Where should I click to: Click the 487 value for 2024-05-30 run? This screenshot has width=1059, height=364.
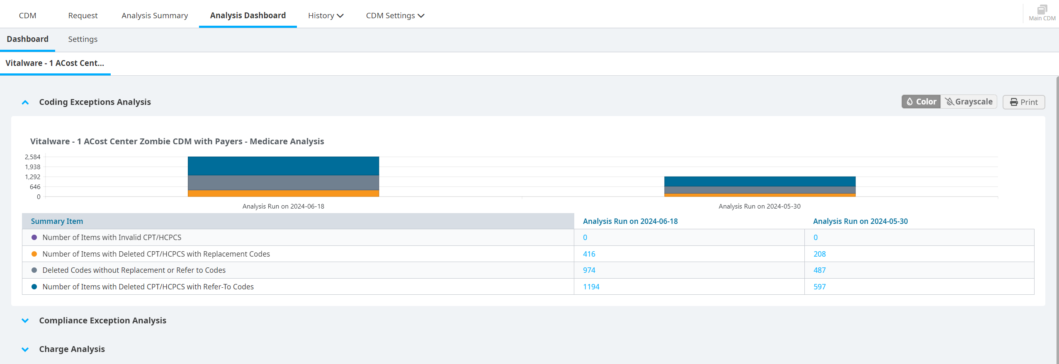pyautogui.click(x=819, y=270)
